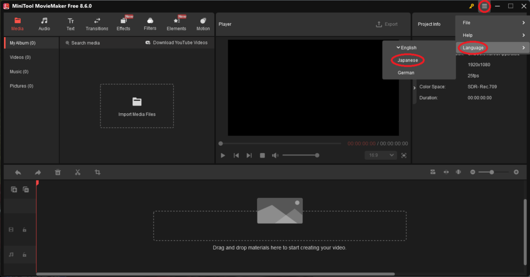Open the Transitions tab
The height and width of the screenshot is (277, 530).
pyautogui.click(x=97, y=24)
